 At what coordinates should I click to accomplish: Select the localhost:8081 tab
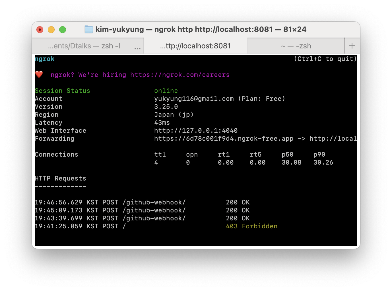[x=196, y=46]
